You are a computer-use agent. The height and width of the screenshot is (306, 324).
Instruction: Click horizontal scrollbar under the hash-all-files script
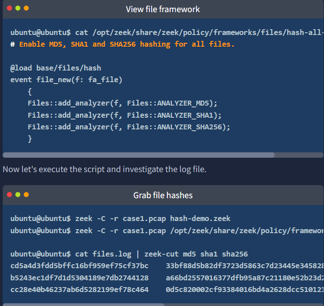[139, 155]
